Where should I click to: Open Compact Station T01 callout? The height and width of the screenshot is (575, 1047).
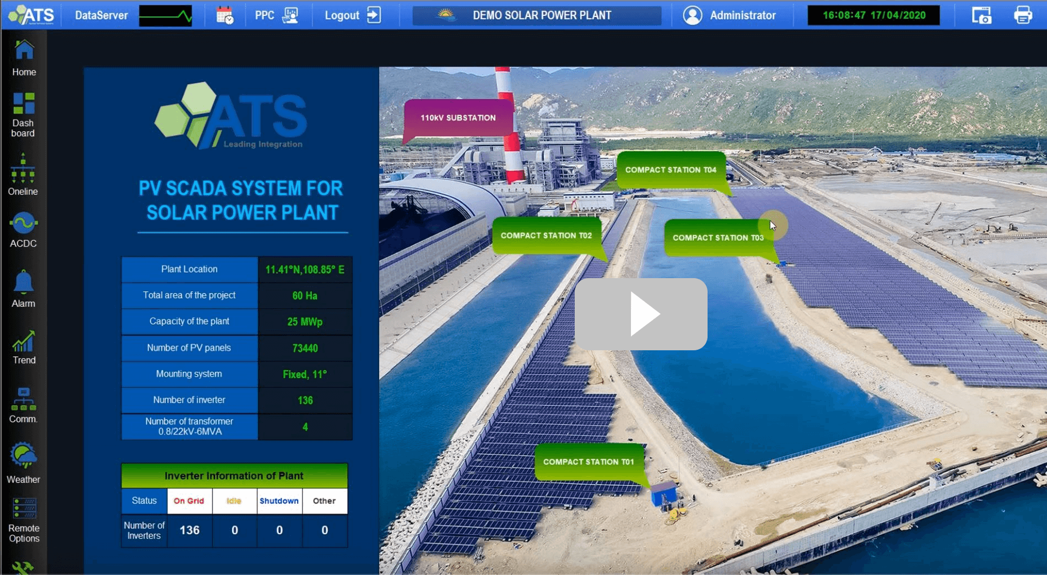pyautogui.click(x=588, y=462)
